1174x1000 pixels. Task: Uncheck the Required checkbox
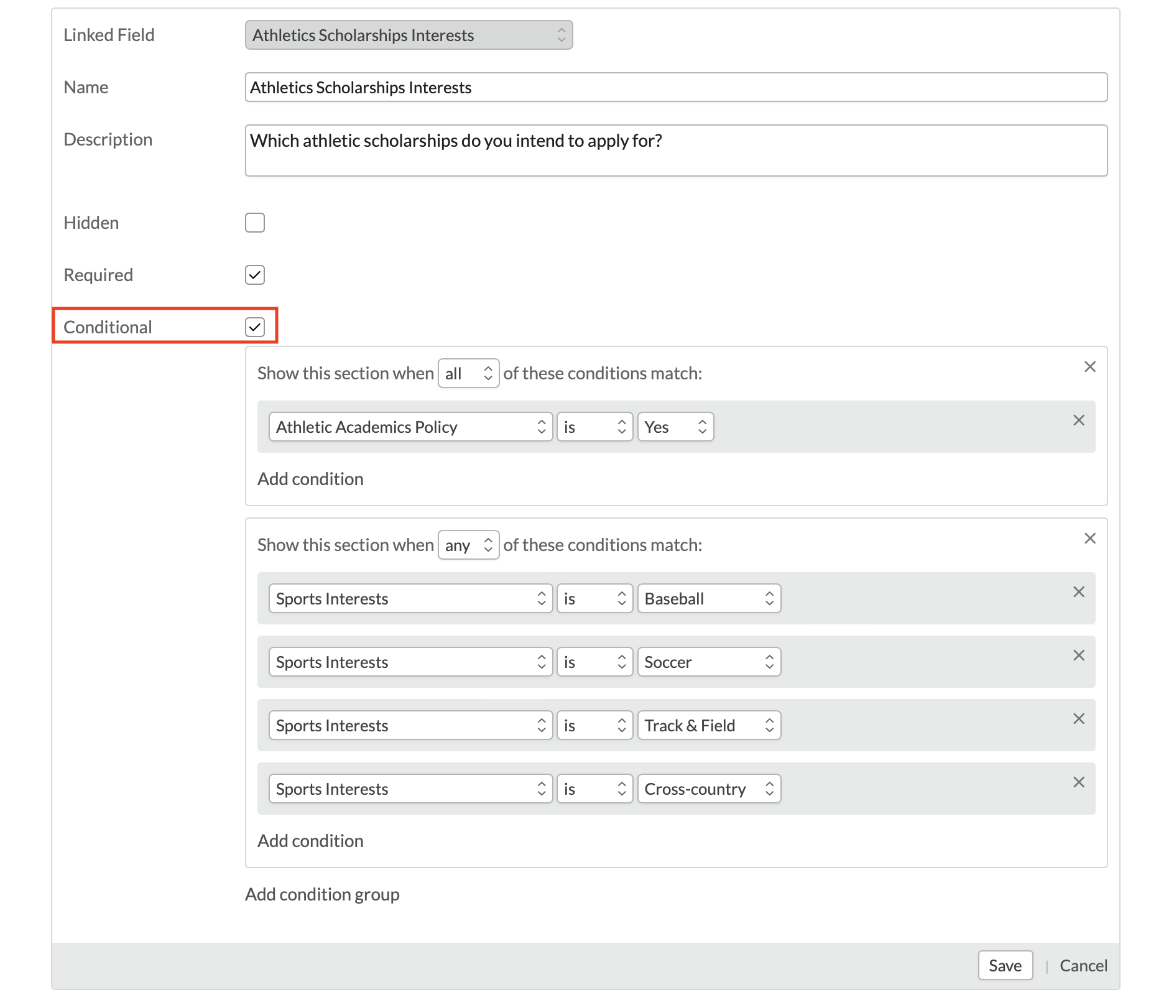(255, 275)
